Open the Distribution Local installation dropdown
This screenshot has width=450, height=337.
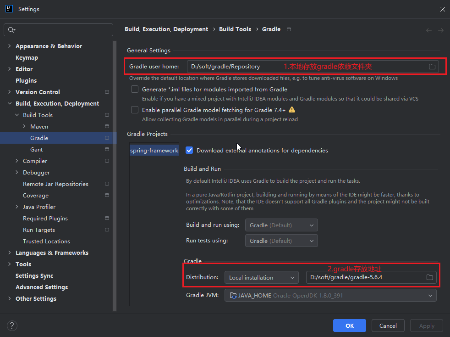click(262, 277)
